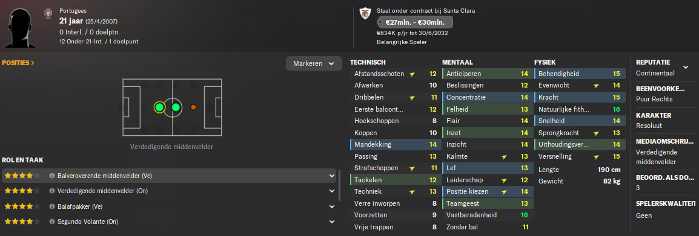Click info icon beside Balveroverende middenvelder
Viewport: 699px width, 236px height.
tap(51, 176)
